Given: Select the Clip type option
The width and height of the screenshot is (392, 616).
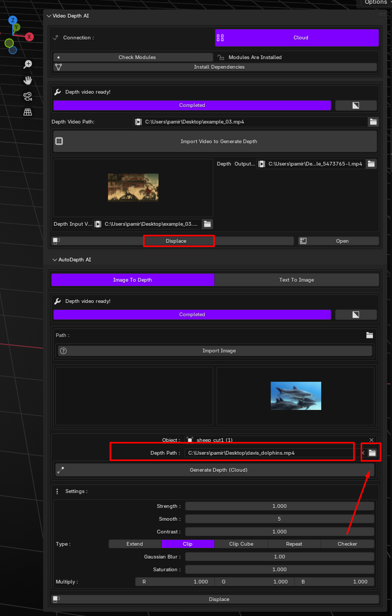Looking at the screenshot, I should tap(188, 544).
